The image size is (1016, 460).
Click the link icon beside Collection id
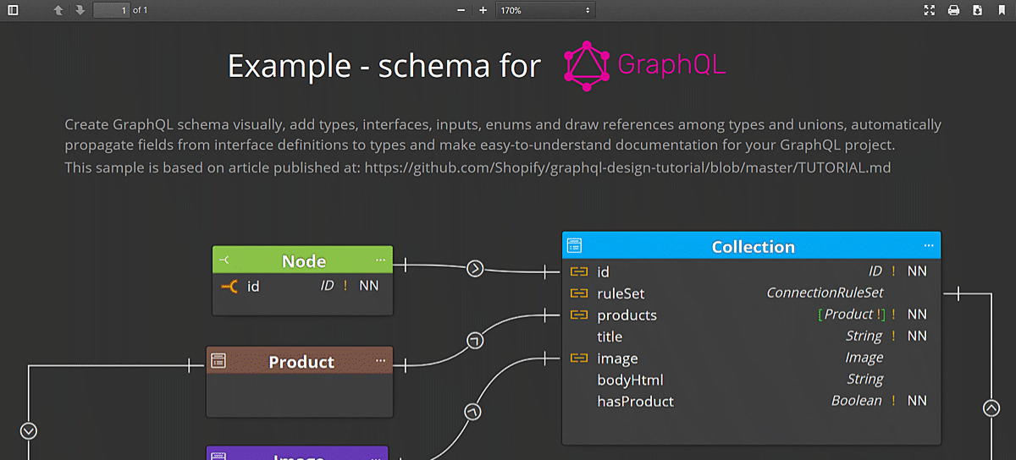579,271
